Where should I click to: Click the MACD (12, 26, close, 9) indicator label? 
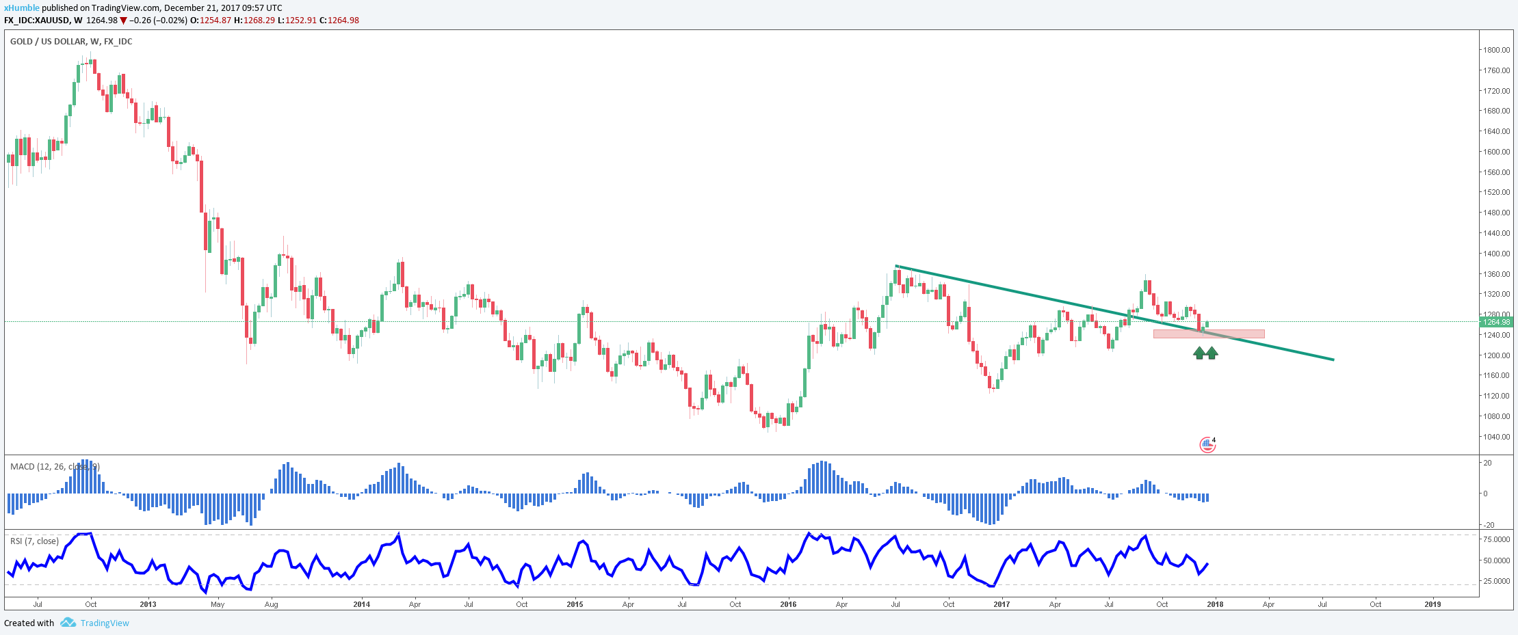pos(55,467)
